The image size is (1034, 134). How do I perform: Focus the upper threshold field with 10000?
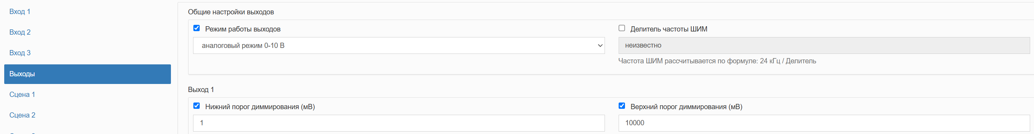[x=824, y=123]
